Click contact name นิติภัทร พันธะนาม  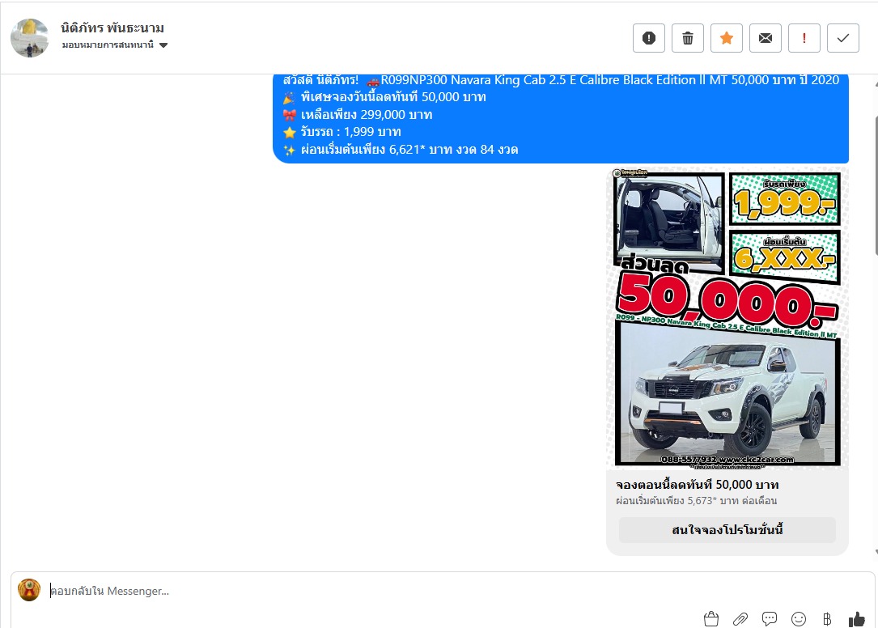pyautogui.click(x=112, y=28)
